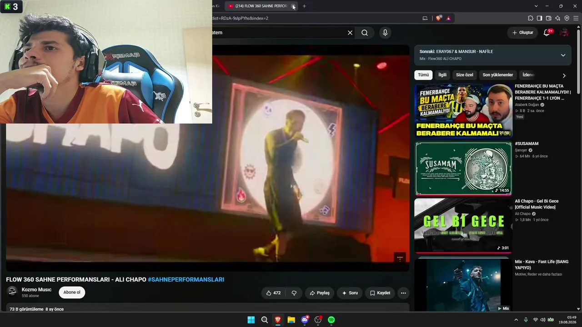Open Brave Rewards triangle icon
Screen dimensions: 582x327
(x=448, y=18)
